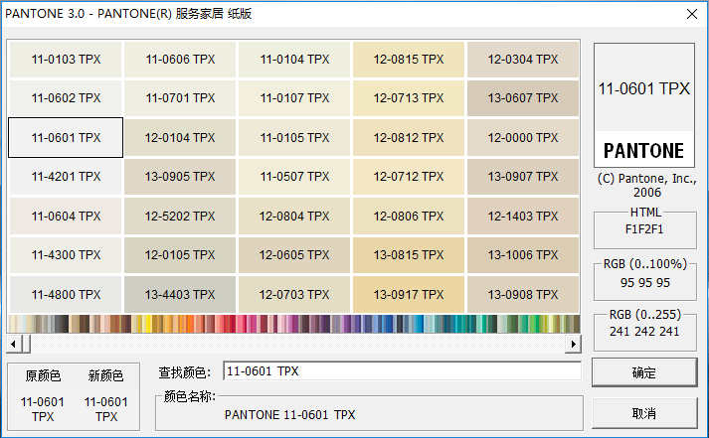The image size is (709, 438).
Task: Select the 13-0907 TPX swatch
Action: pos(523,177)
